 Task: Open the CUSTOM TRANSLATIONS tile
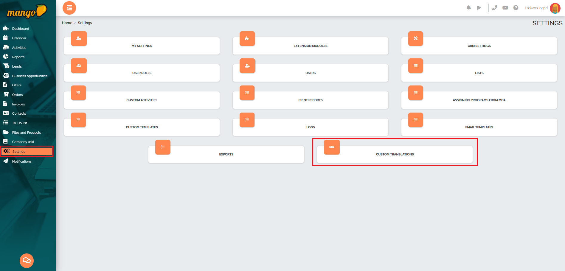click(395, 154)
